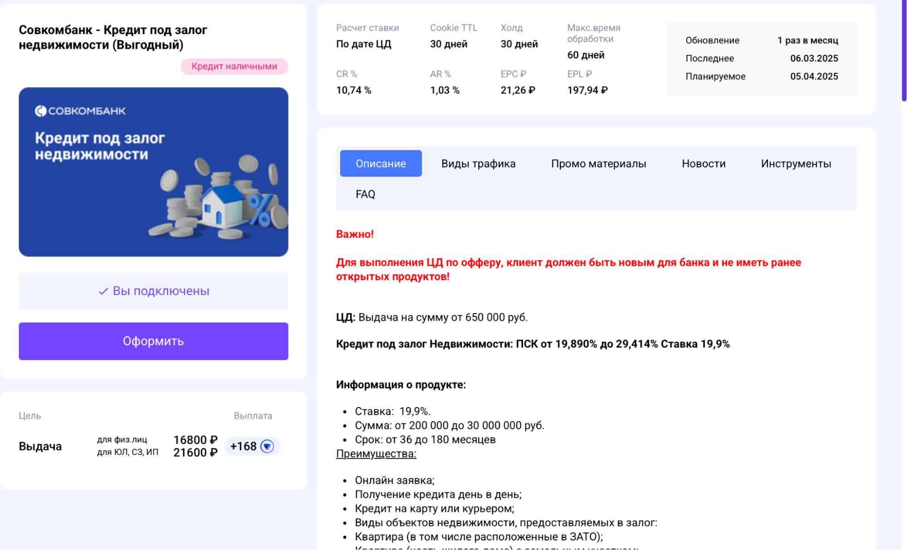Screen dimensions: 907x550
Task: Click the 60 дней processing time value
Action: coord(586,55)
